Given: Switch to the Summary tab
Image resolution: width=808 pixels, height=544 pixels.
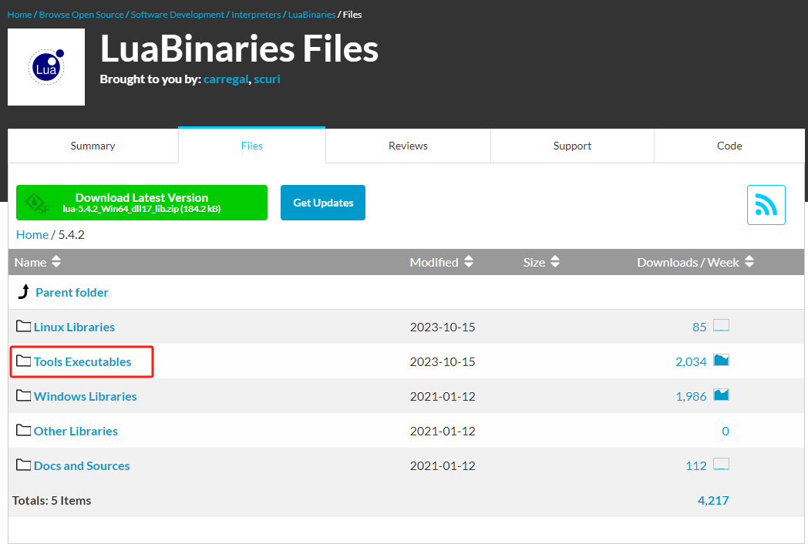Looking at the screenshot, I should click(x=93, y=146).
